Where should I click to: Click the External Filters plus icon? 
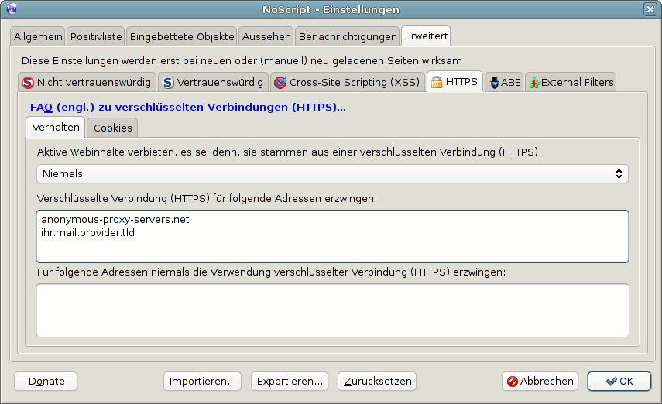coord(534,83)
